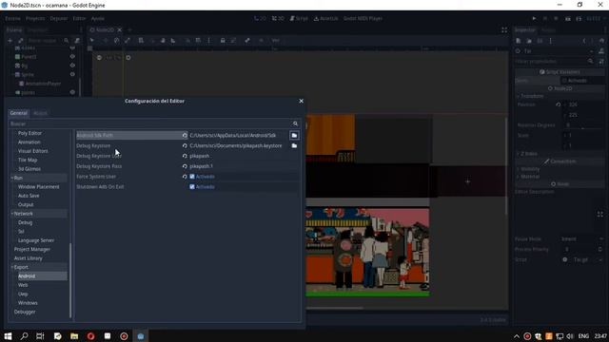Viewport: 609px width, 342px height.
Task: Switch to General tab in editor settings
Action: pos(19,113)
